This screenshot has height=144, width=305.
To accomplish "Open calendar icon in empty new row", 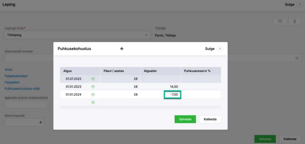I will [93, 102].
